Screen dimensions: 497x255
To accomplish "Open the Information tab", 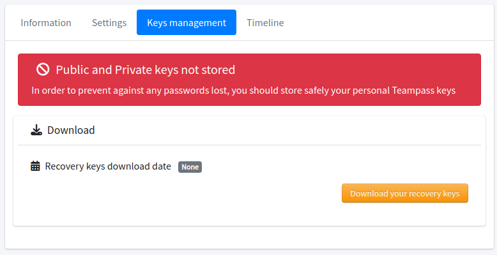I will 46,23.
